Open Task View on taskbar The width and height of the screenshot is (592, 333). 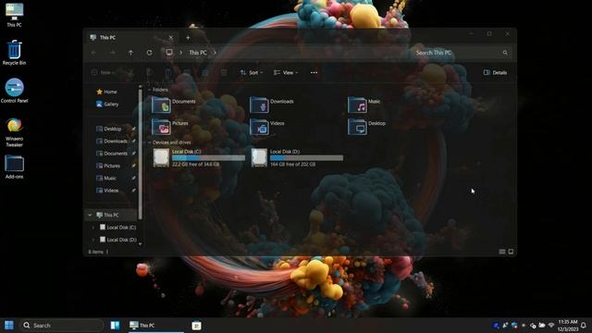click(x=115, y=325)
